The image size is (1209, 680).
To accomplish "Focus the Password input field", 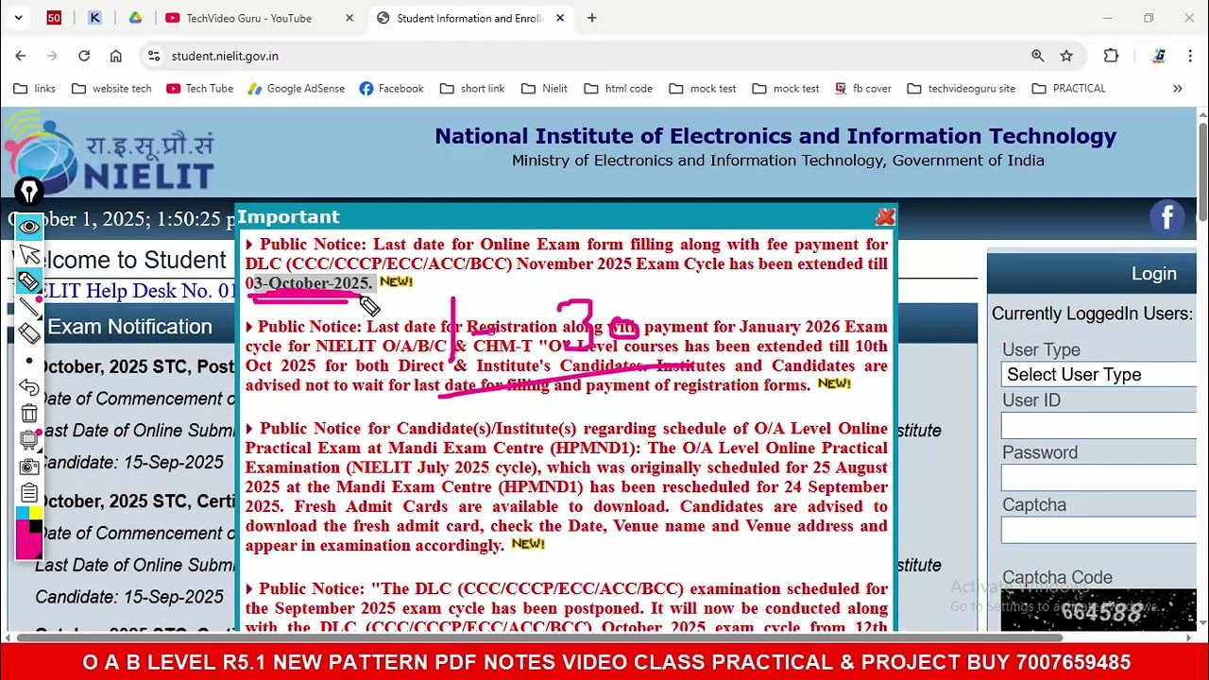I will pos(1099,478).
